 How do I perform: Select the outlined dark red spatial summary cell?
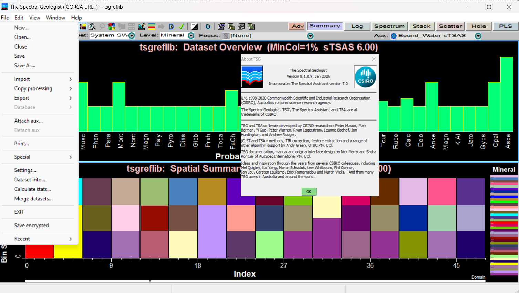pos(154,218)
